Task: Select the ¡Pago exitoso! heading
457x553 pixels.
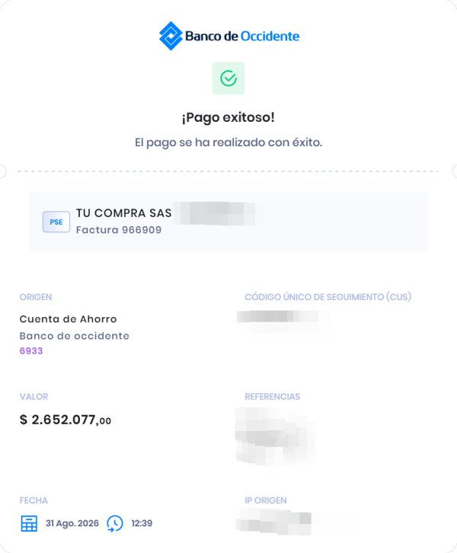Action: pos(228,117)
